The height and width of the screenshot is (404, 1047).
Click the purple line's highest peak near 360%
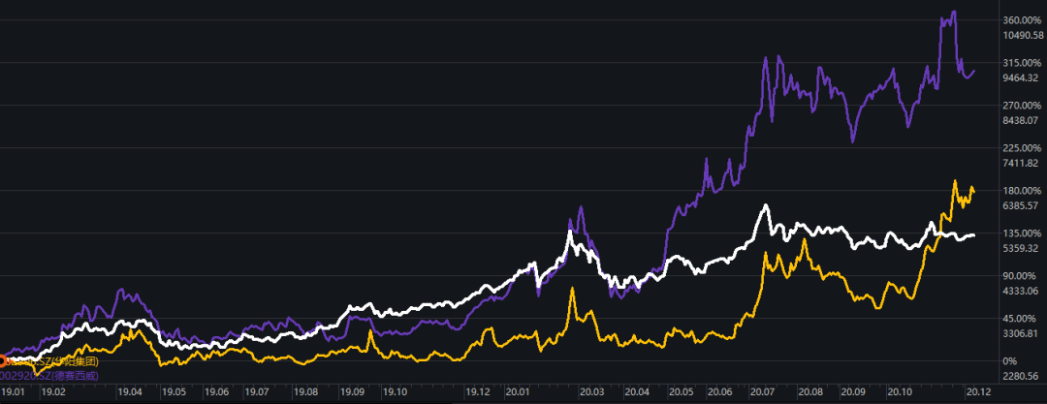[x=954, y=13]
